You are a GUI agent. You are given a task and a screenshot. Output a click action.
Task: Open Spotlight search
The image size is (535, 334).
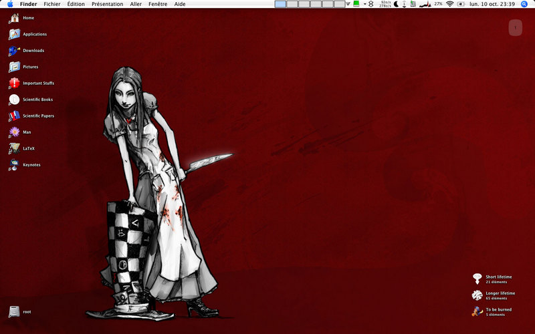[524, 4]
